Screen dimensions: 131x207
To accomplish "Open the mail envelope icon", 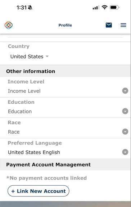I will click(x=109, y=25).
